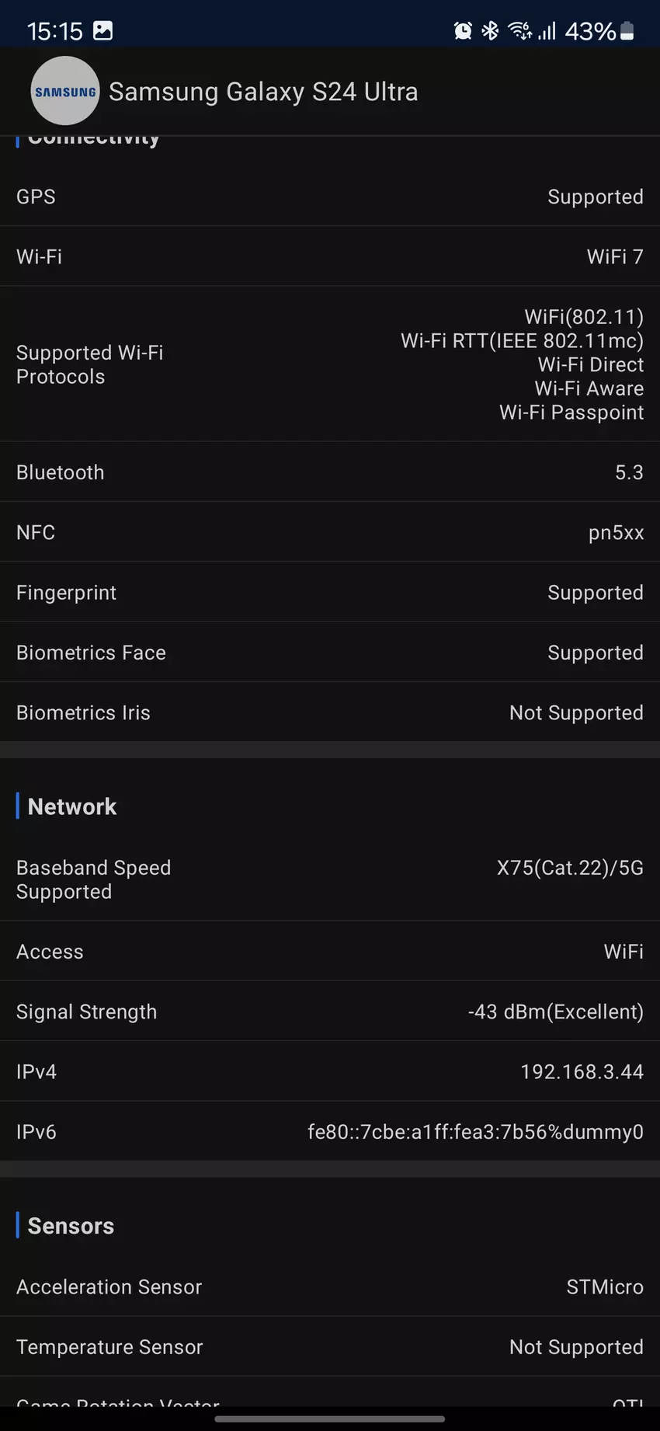Tap the bottom navigation gesture handle
This screenshot has height=1431, width=660.
[x=330, y=1419]
